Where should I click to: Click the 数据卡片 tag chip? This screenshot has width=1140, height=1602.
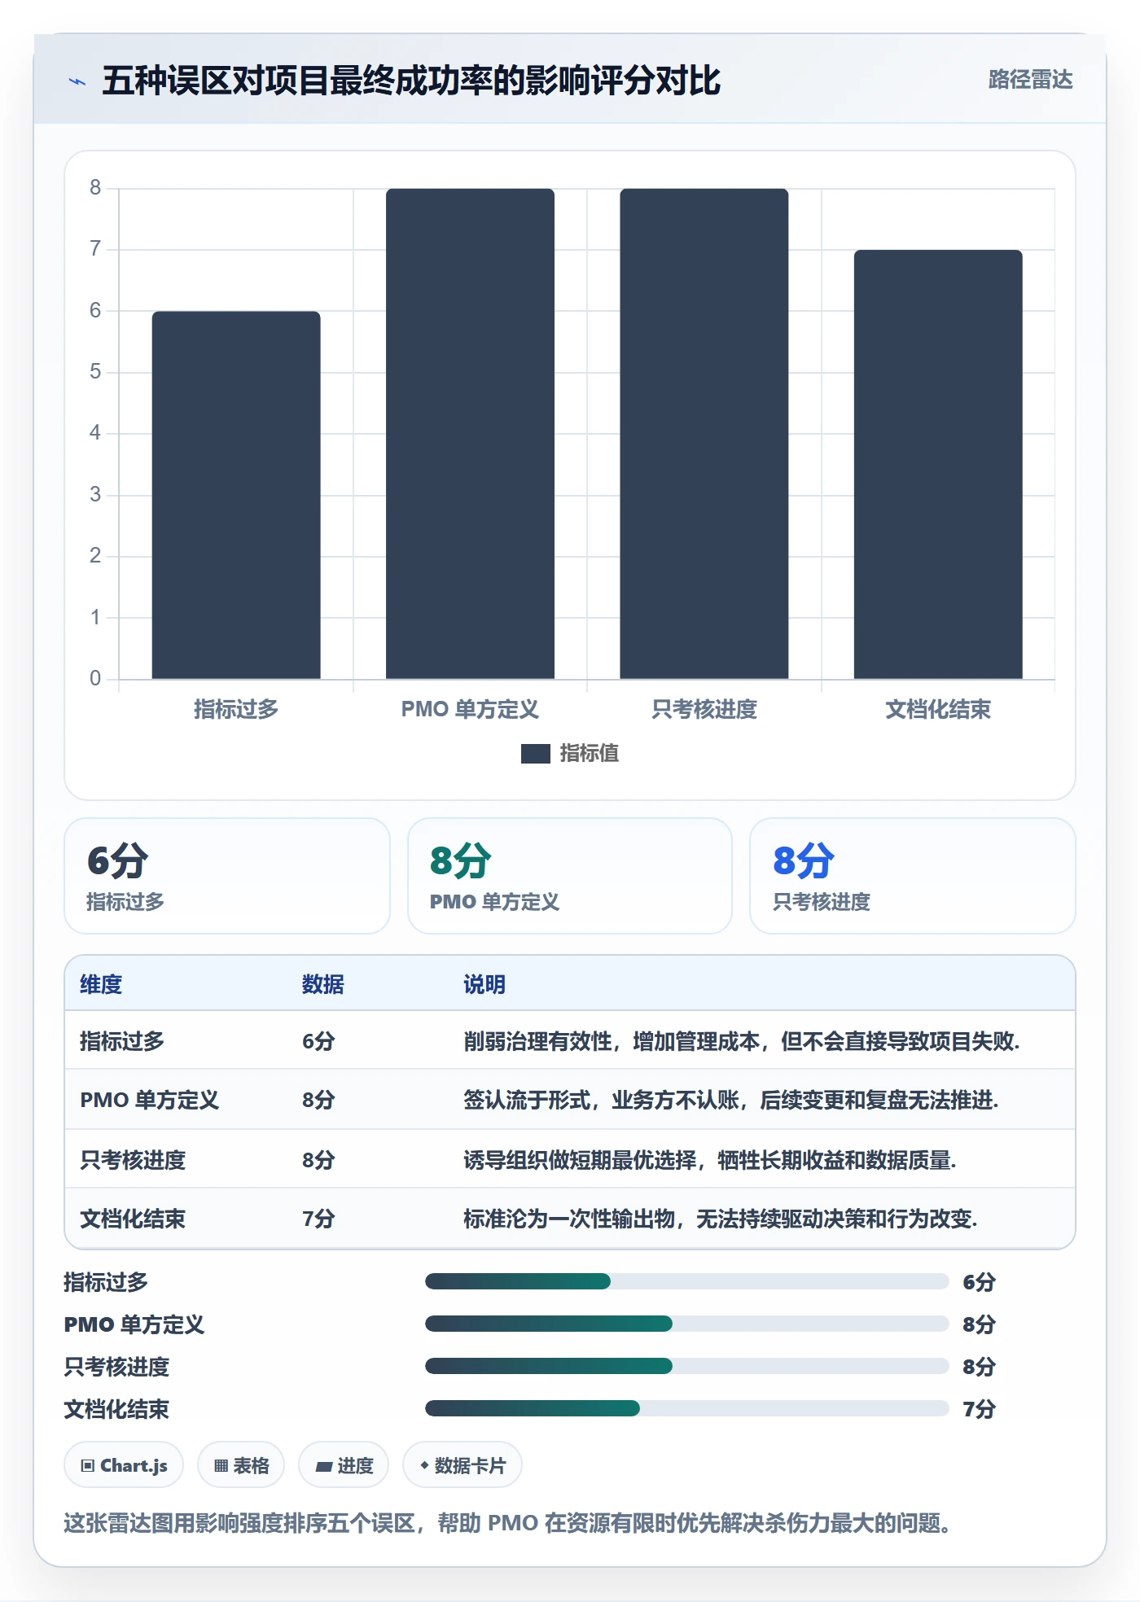coord(463,1465)
